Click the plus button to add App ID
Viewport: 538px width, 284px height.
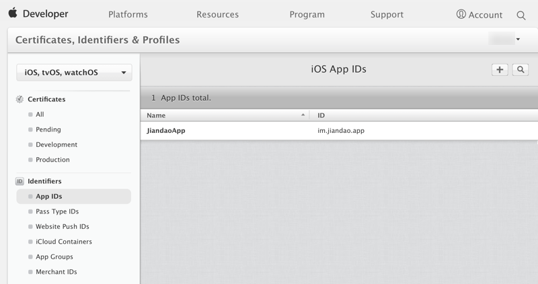point(500,70)
